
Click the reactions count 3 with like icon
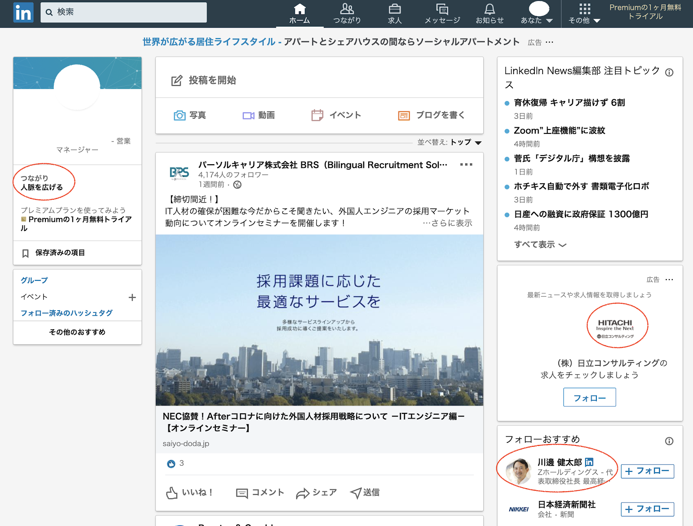(x=175, y=463)
